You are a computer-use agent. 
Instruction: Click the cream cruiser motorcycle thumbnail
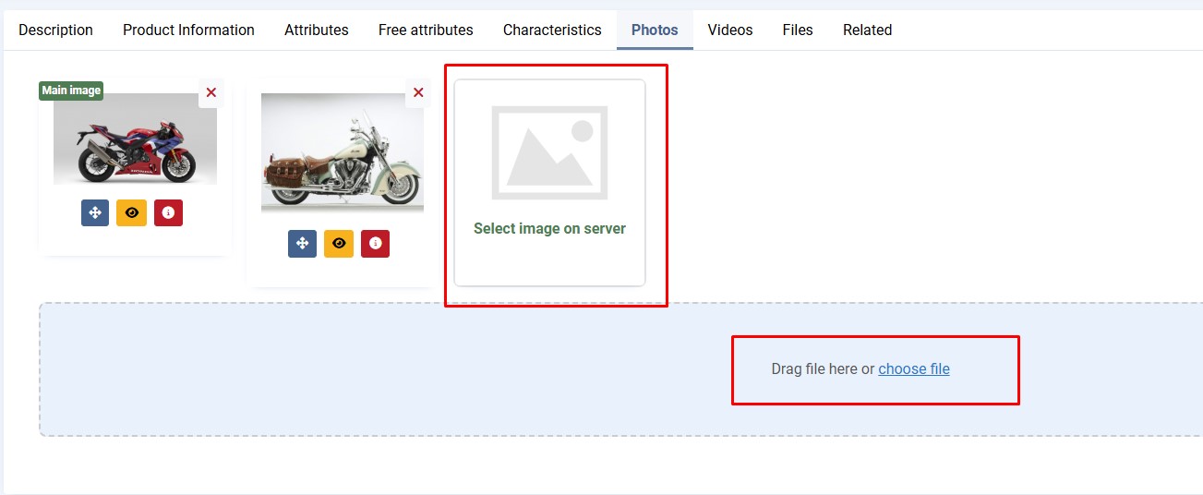click(x=342, y=153)
